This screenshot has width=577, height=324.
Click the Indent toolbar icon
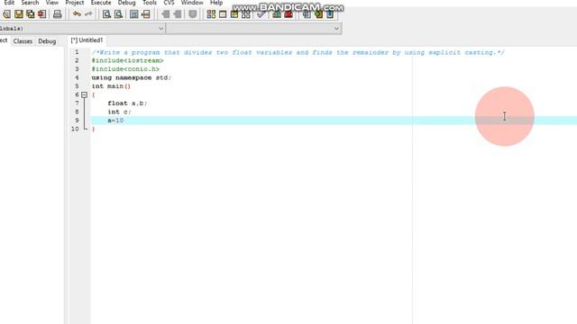[x=166, y=14]
